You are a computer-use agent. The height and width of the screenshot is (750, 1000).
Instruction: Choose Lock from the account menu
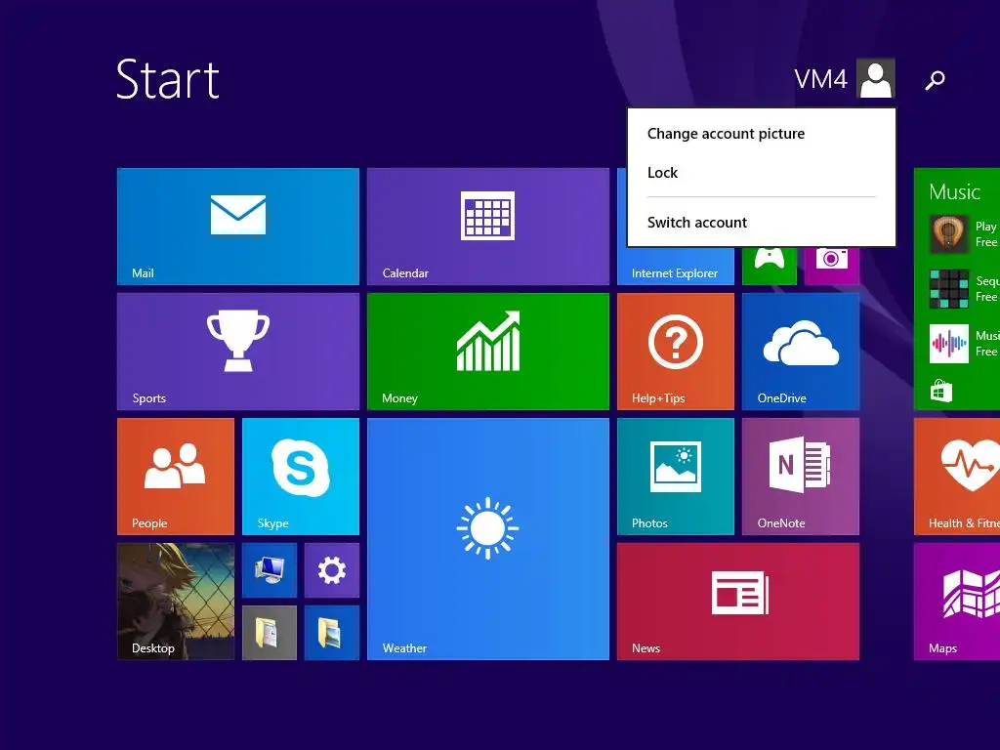662,173
